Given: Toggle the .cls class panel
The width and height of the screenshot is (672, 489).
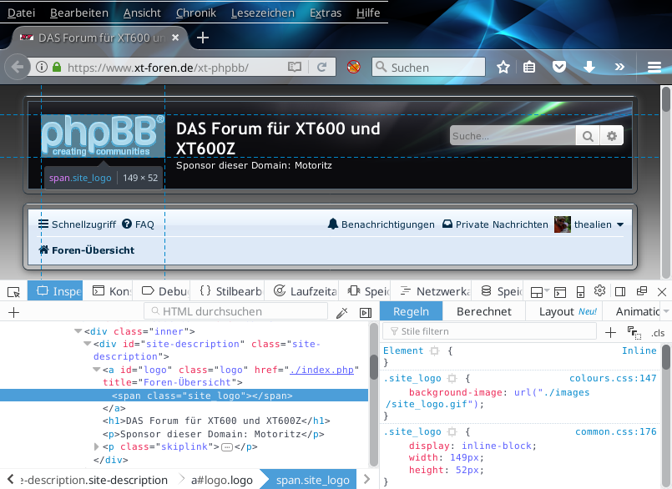Looking at the screenshot, I should [x=657, y=332].
